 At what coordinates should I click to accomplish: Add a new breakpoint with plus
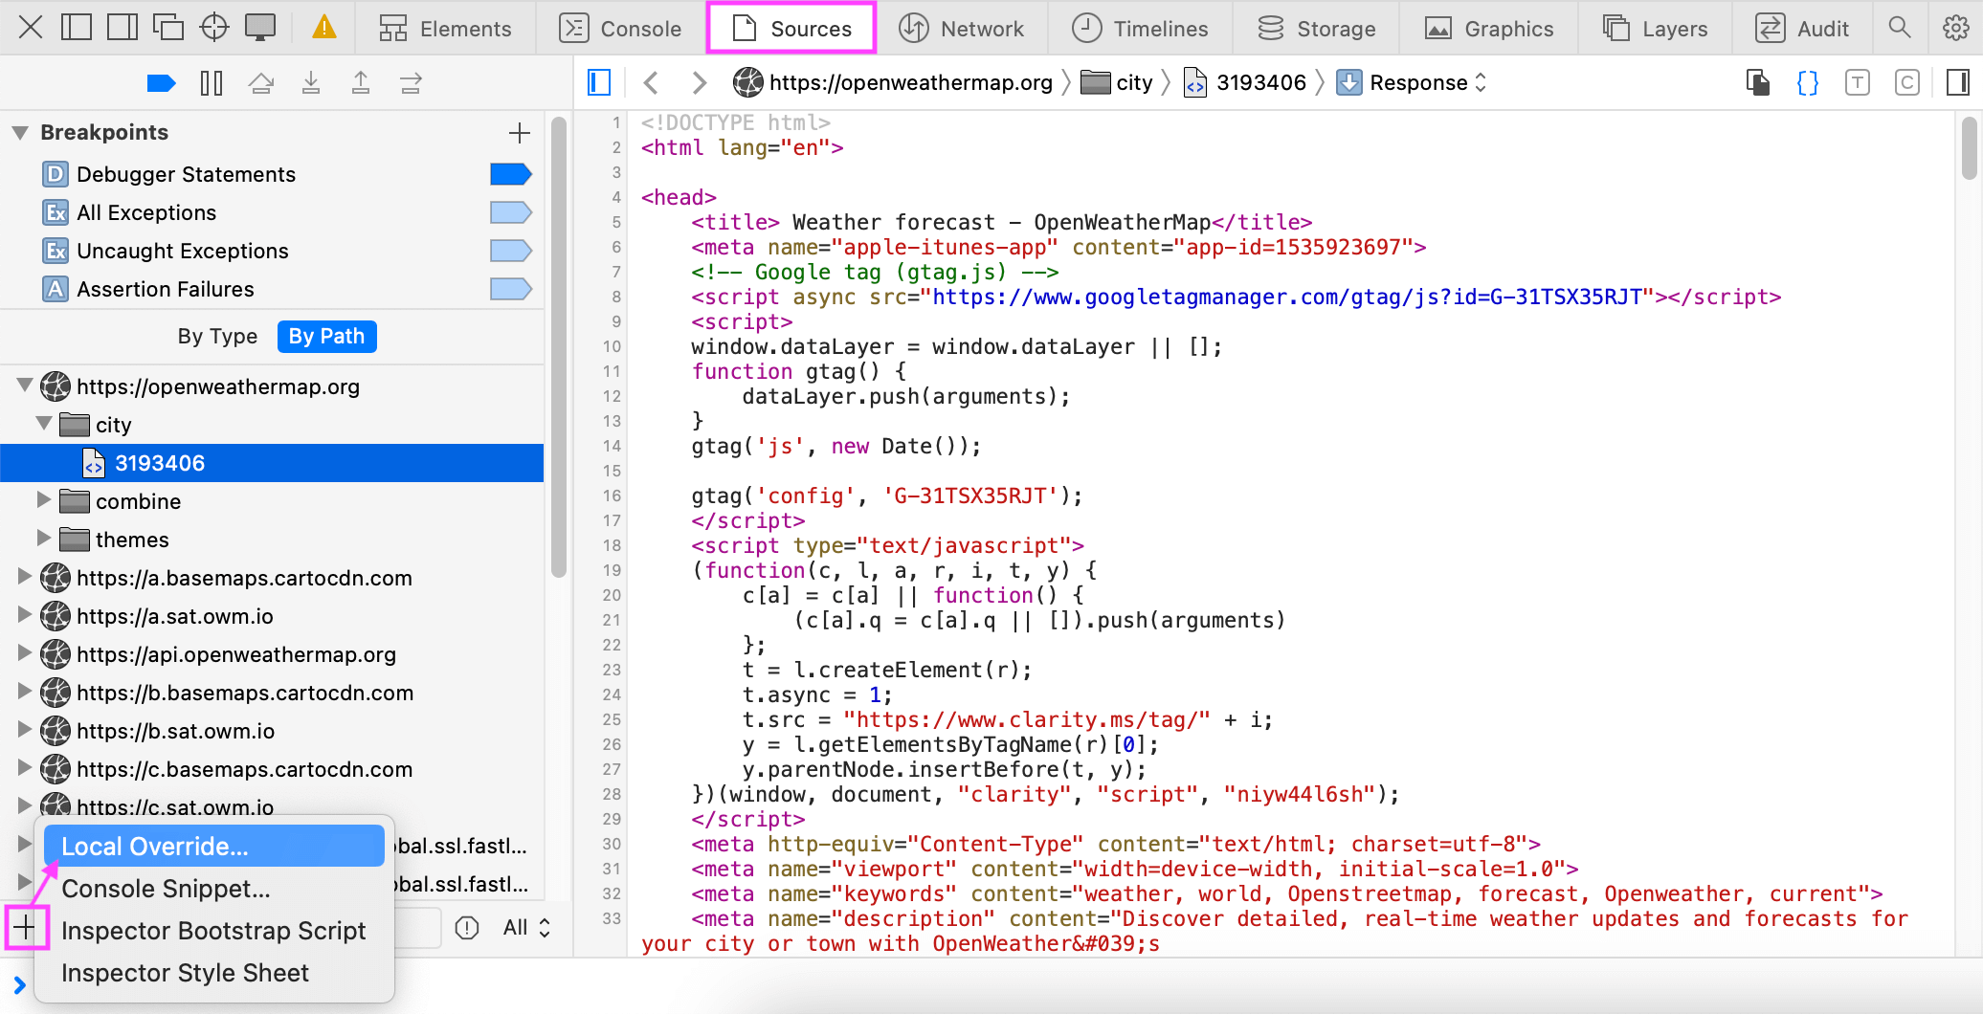point(520,132)
